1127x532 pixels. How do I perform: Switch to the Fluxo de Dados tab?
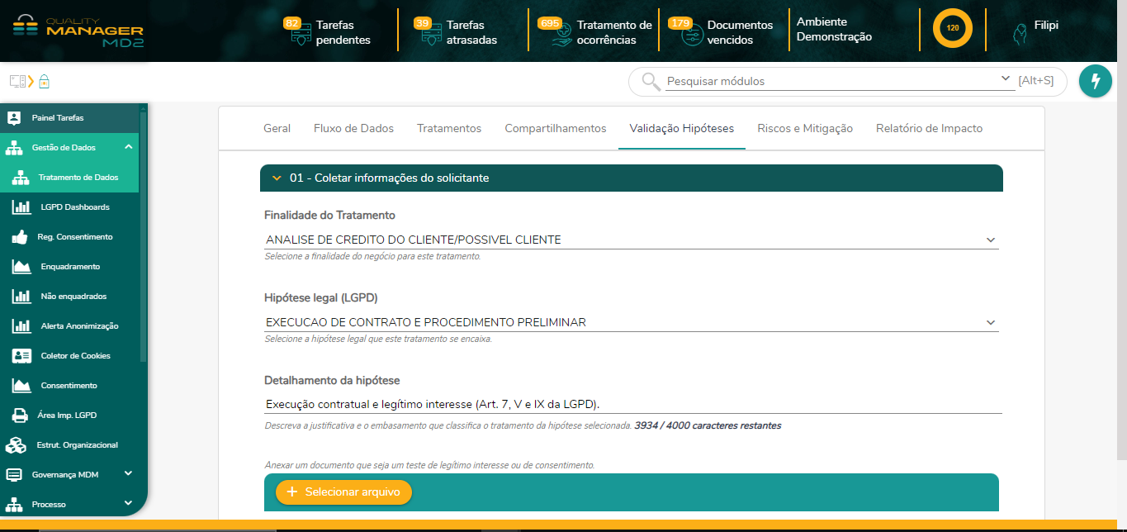point(353,129)
